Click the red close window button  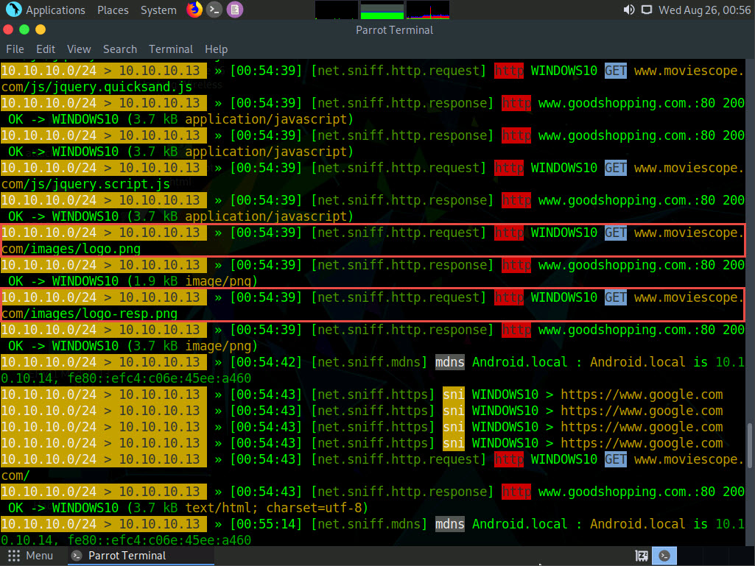coord(8,30)
